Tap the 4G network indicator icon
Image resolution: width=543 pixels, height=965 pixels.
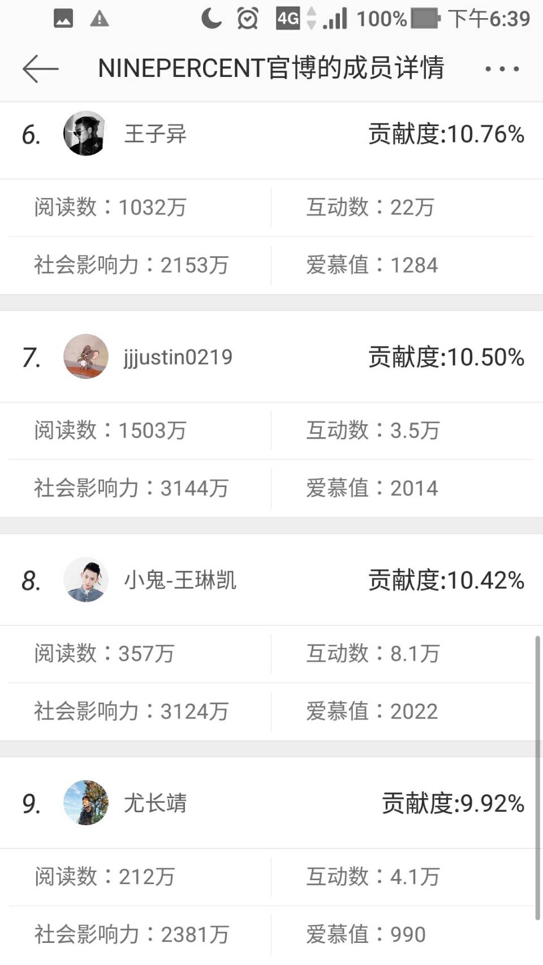click(x=288, y=19)
